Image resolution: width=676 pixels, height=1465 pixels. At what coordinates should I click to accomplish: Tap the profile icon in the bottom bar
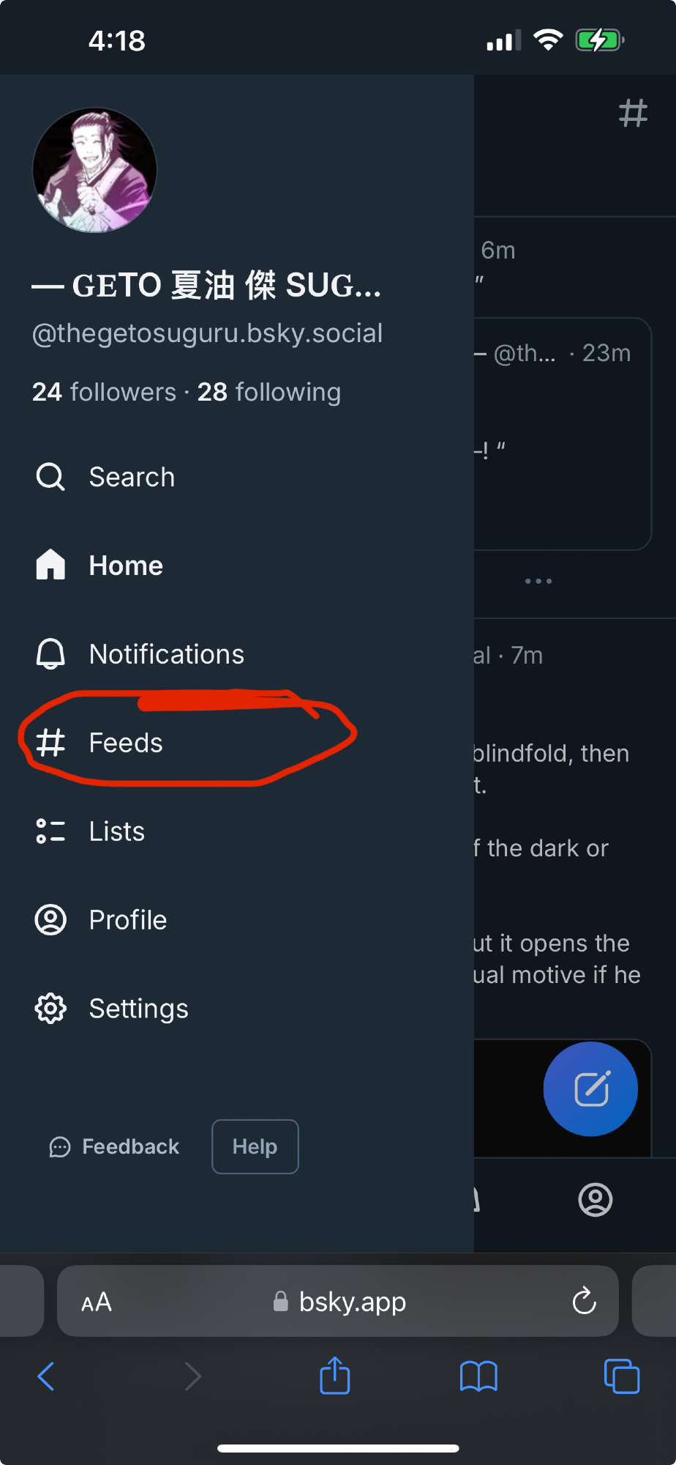pos(595,1200)
